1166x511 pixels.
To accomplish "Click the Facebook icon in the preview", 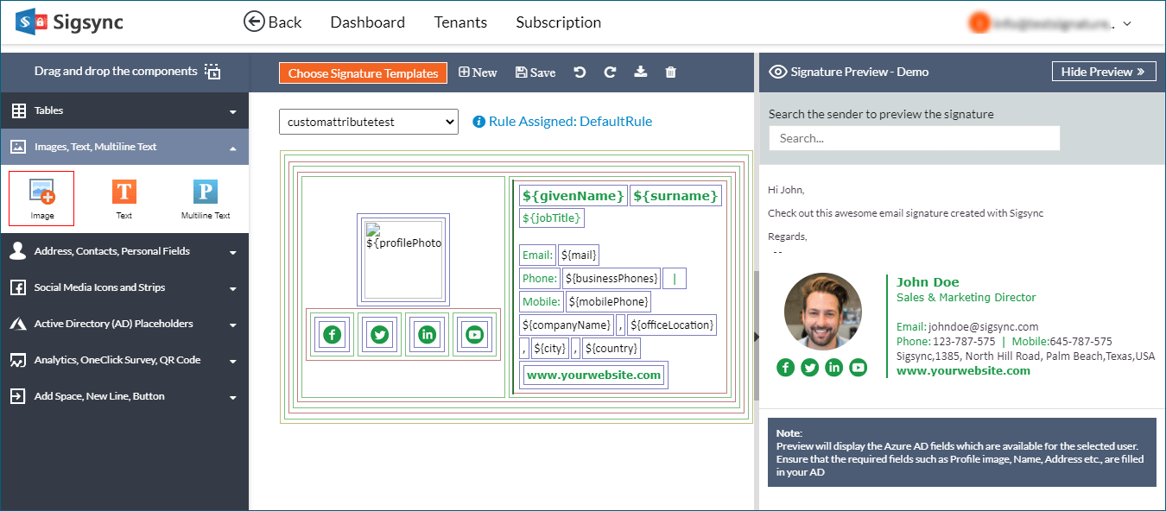I will tap(785, 368).
